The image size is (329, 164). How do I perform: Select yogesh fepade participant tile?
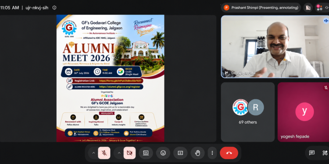[x=303, y=112]
